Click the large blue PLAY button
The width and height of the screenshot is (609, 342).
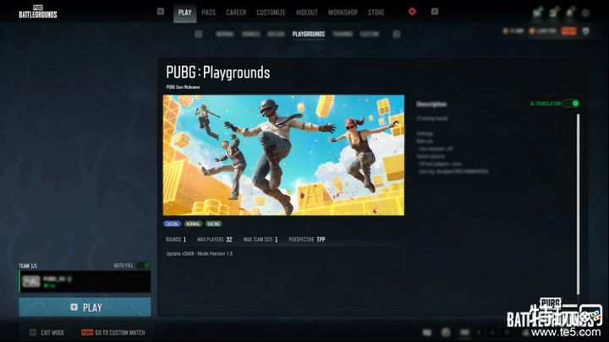pos(85,307)
